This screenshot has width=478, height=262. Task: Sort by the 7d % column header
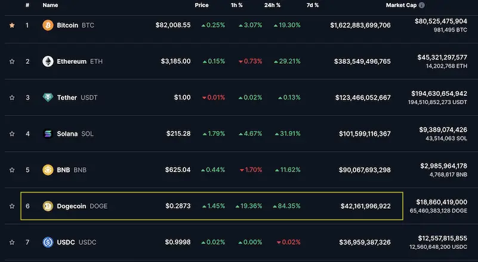(313, 5)
